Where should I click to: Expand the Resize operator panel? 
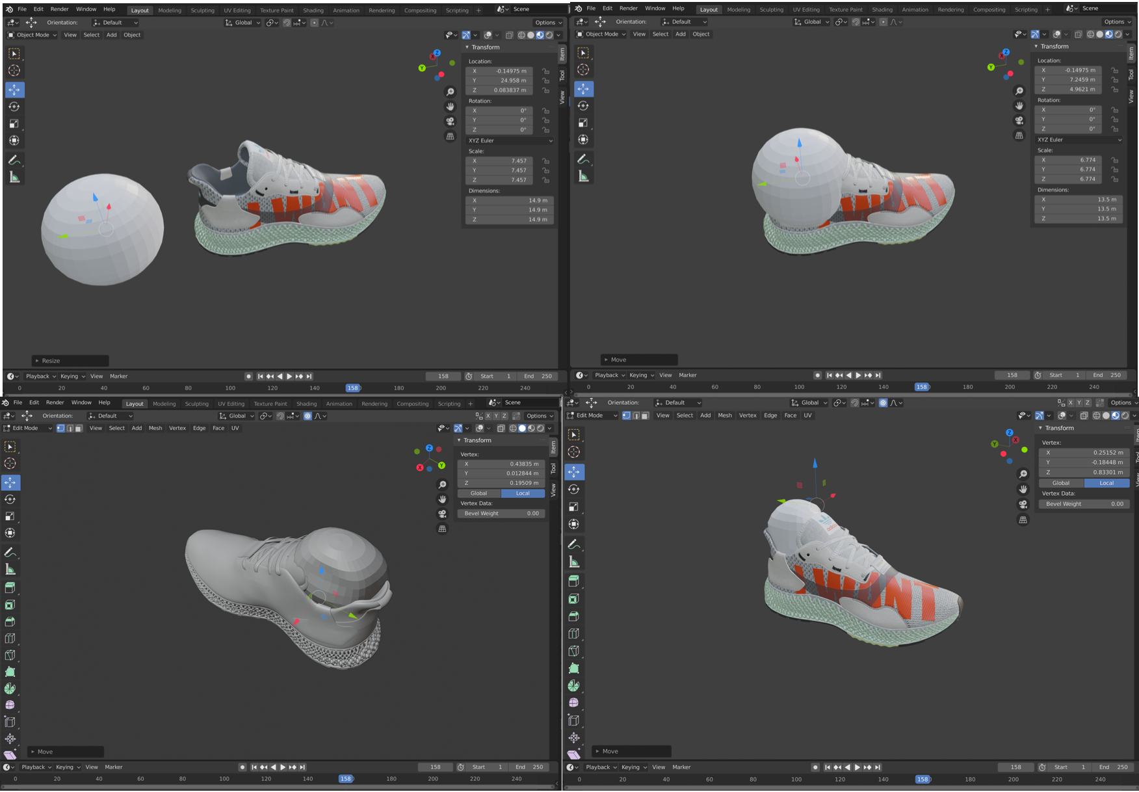(70, 361)
